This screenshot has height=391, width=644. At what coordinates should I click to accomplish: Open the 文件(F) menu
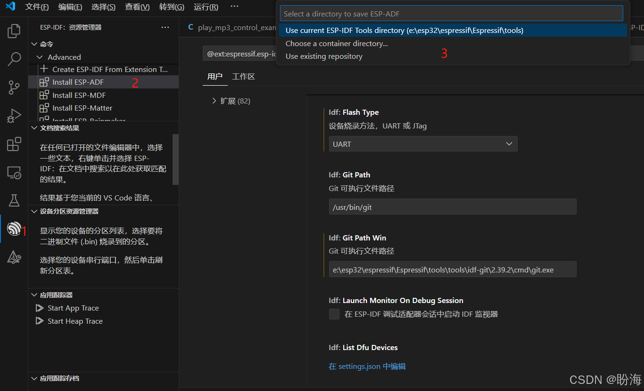(x=37, y=7)
